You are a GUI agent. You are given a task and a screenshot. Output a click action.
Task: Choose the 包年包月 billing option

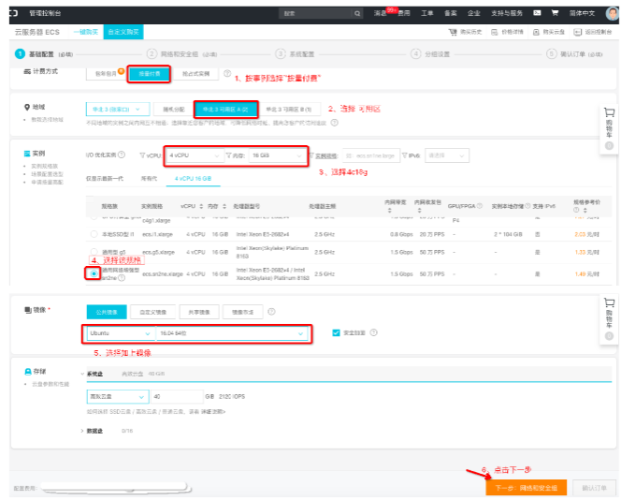click(x=106, y=73)
